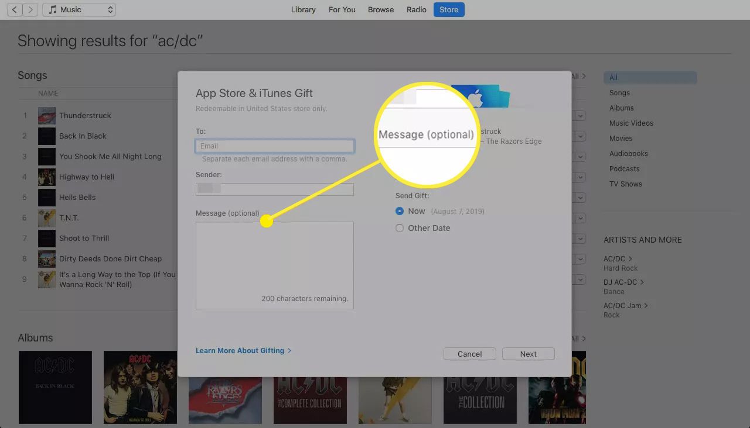Click the To email input field
750x428 pixels.
coord(275,146)
